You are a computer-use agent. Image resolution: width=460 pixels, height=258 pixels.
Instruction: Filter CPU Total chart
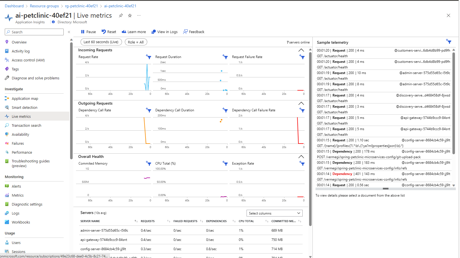(225, 163)
